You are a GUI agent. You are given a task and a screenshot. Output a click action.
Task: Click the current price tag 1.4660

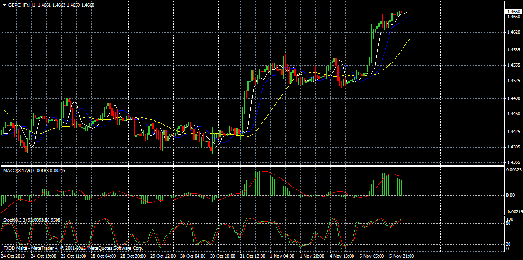[x=513, y=12]
